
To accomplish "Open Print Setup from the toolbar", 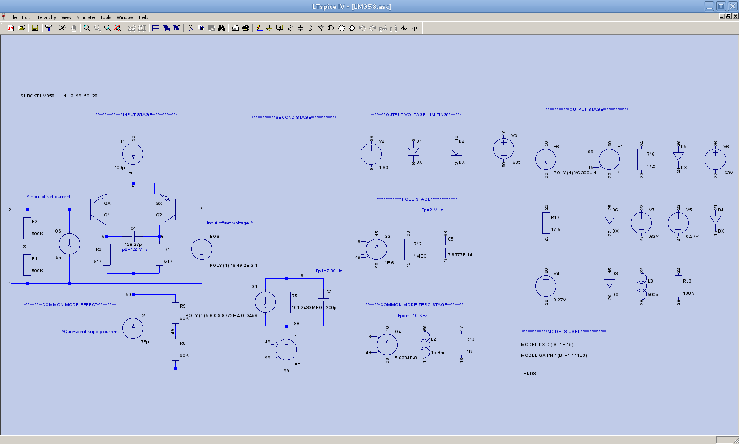I will [235, 28].
